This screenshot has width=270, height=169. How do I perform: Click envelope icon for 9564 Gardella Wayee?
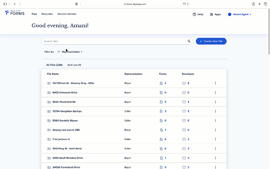point(184,120)
